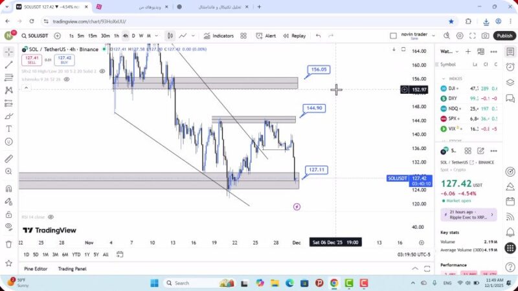
Task: Take a chart snapshot with camera icon
Action: tap(486, 36)
